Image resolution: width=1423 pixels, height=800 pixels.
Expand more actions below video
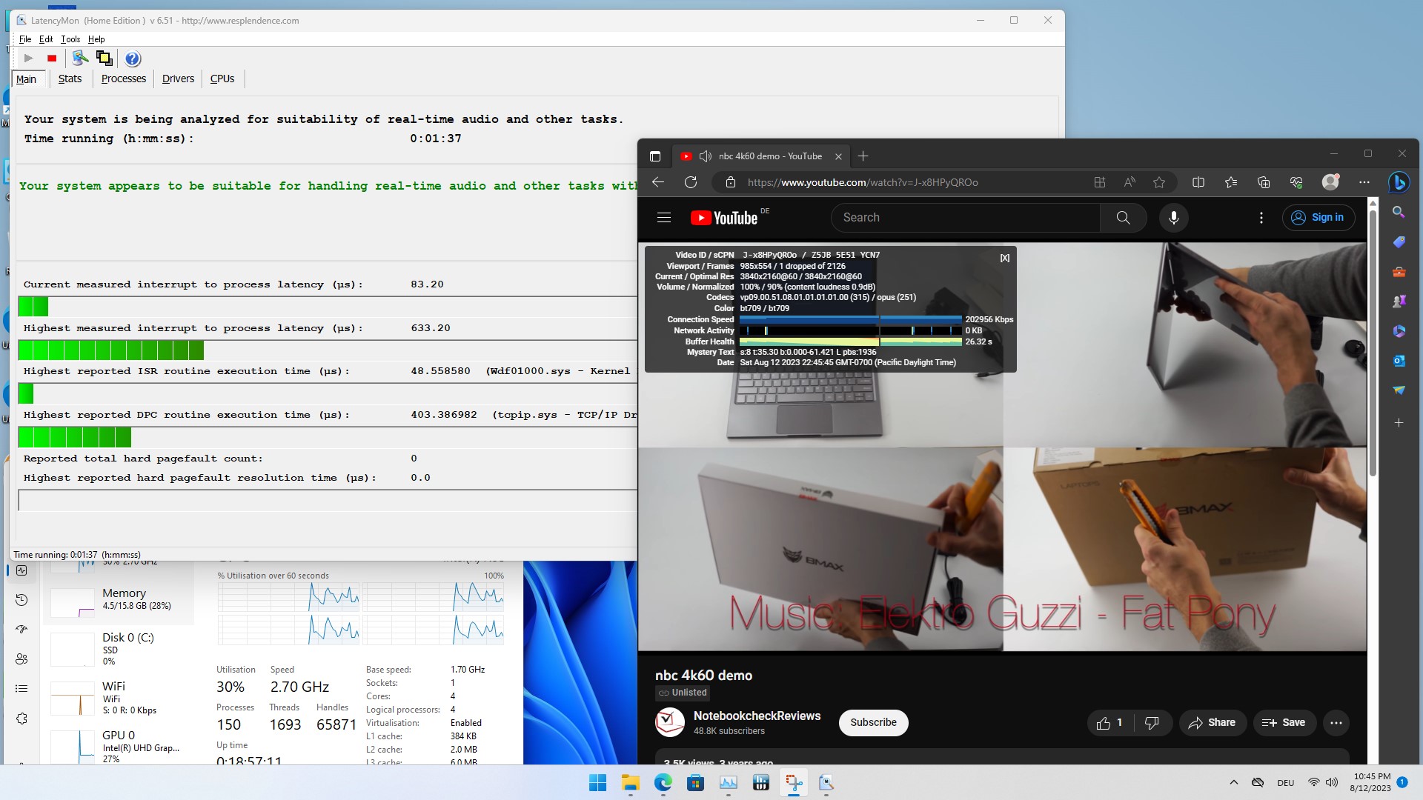(1336, 723)
